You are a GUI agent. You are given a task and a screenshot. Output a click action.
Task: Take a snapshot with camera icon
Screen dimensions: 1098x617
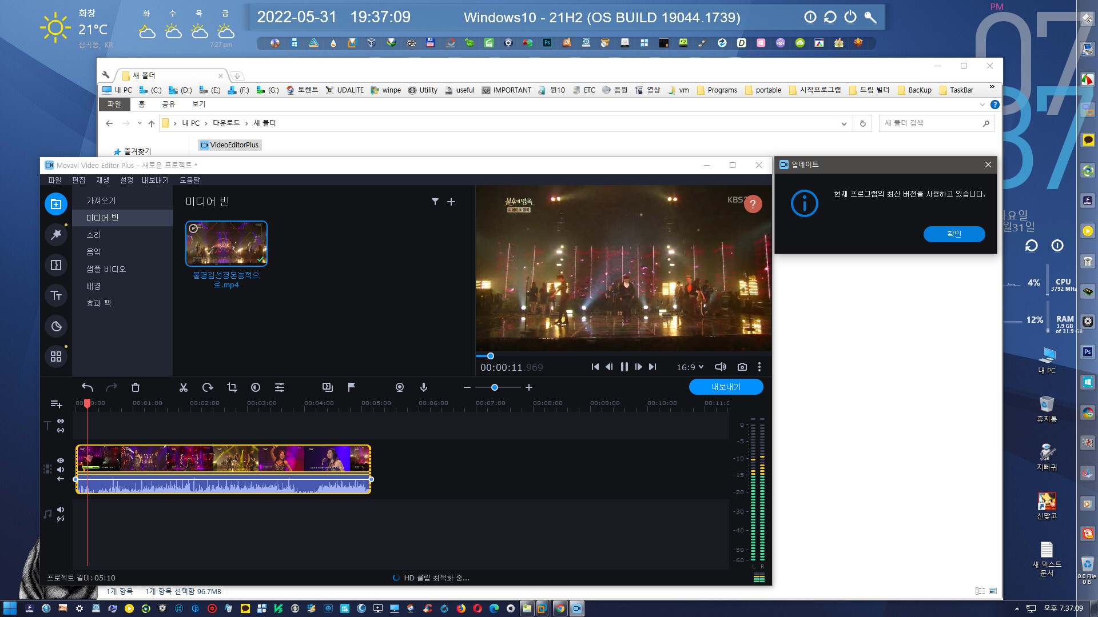click(742, 367)
